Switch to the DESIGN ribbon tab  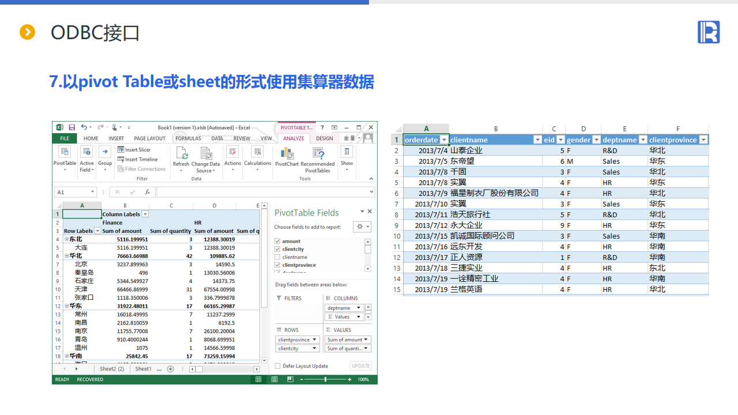coord(324,138)
